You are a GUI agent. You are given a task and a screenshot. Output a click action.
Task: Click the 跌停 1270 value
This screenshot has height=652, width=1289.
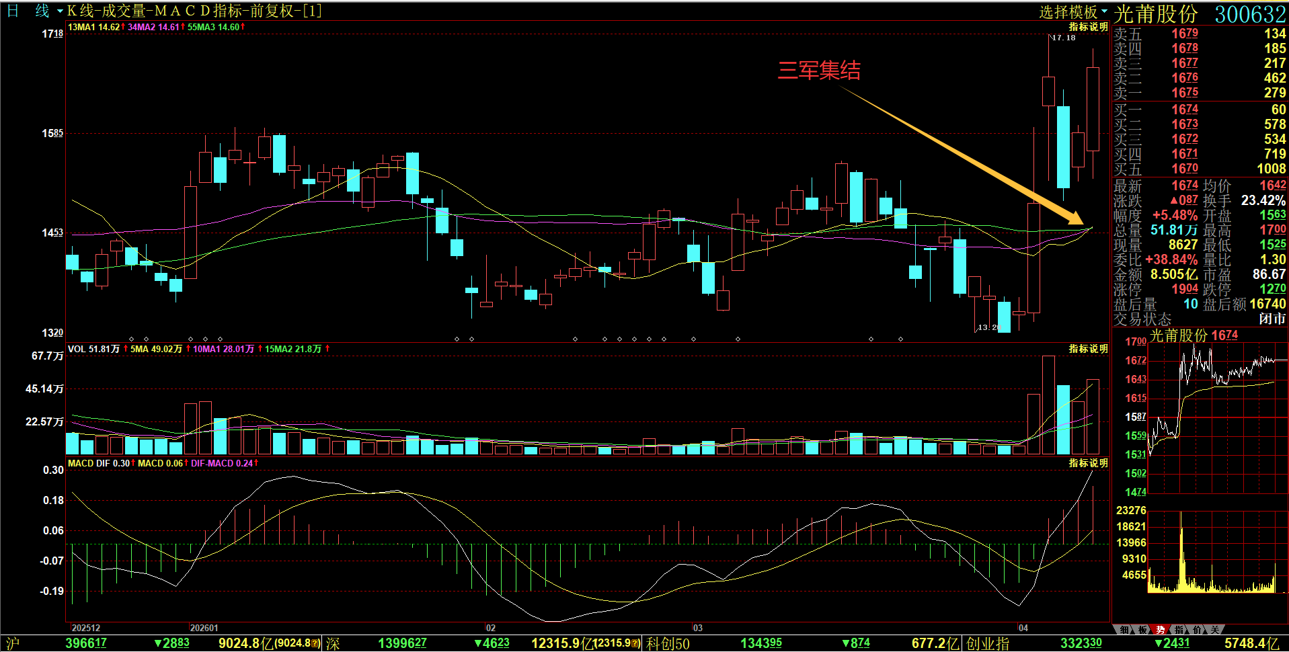[x=1273, y=289]
